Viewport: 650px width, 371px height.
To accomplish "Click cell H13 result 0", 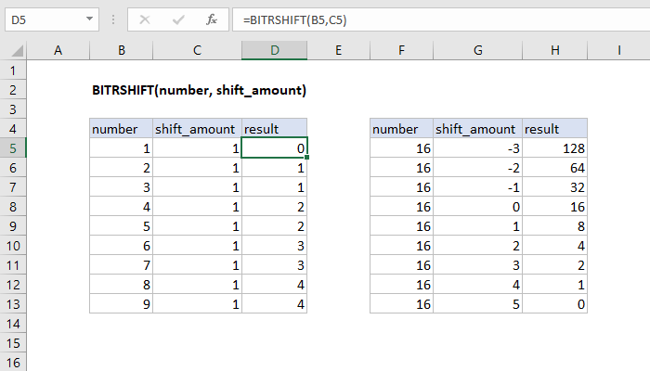I will tap(554, 304).
